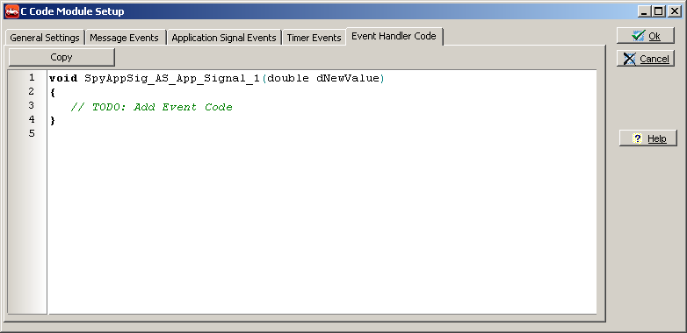Switch to the Message Events tab
Image resolution: width=687 pixels, height=333 pixels.
point(125,38)
